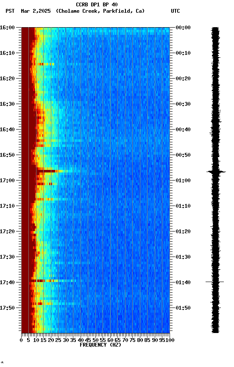Click the UTC time label "01:40"
The image size is (234, 367).
coord(183,282)
